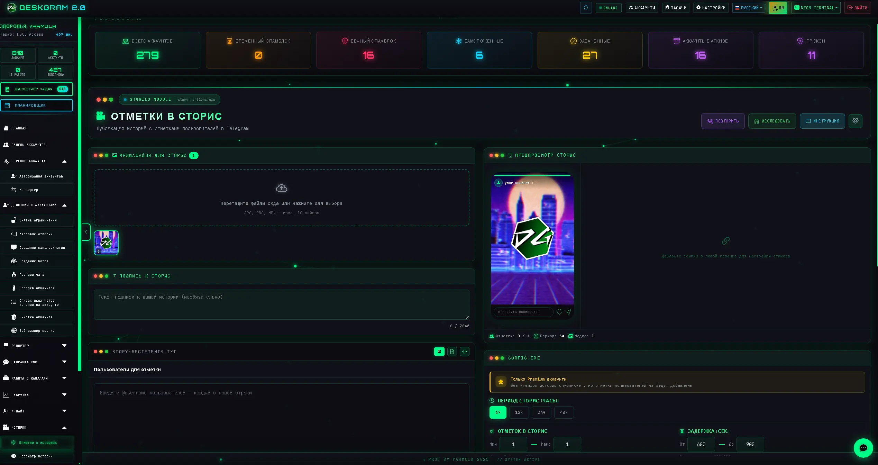
Task: Collapse the sidebar with the left chevron handle
Action: (86, 232)
